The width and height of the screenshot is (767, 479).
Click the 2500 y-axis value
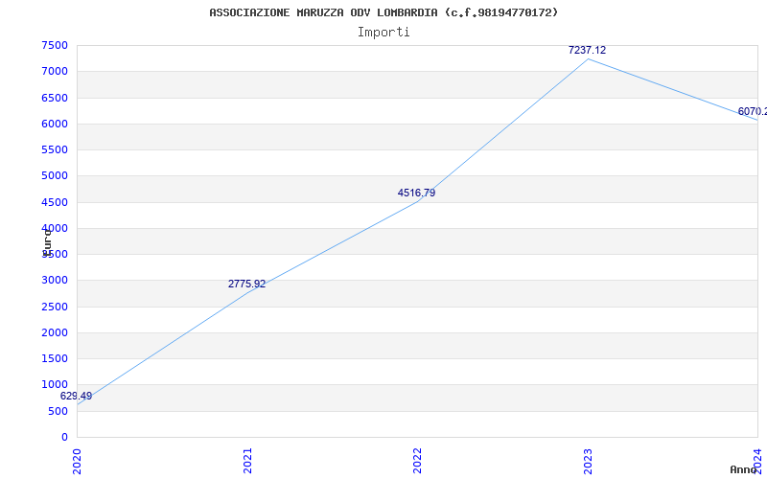pyautogui.click(x=55, y=307)
